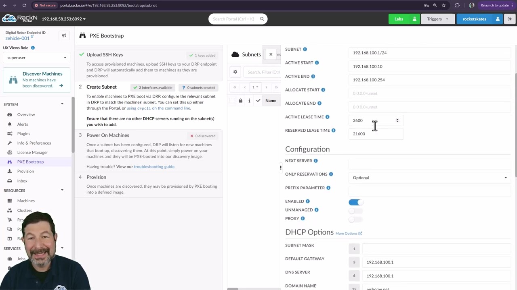Open Overview in the sidebar
This screenshot has width=517, height=290.
pyautogui.click(x=26, y=114)
